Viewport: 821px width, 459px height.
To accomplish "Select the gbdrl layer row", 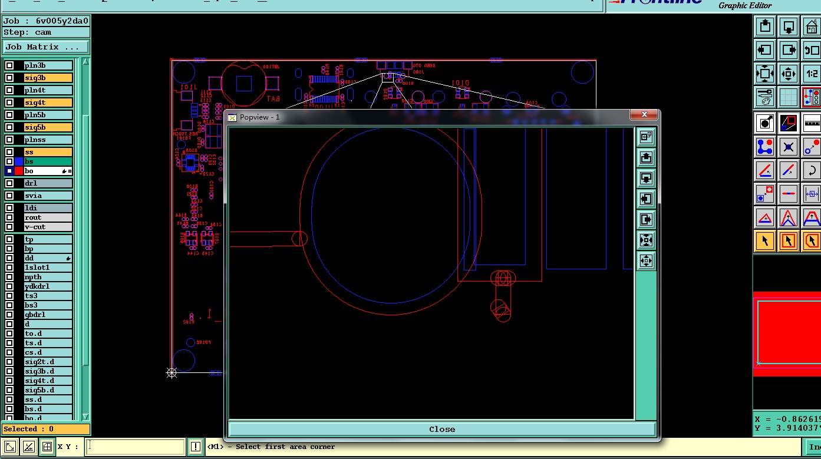I will [x=48, y=315].
